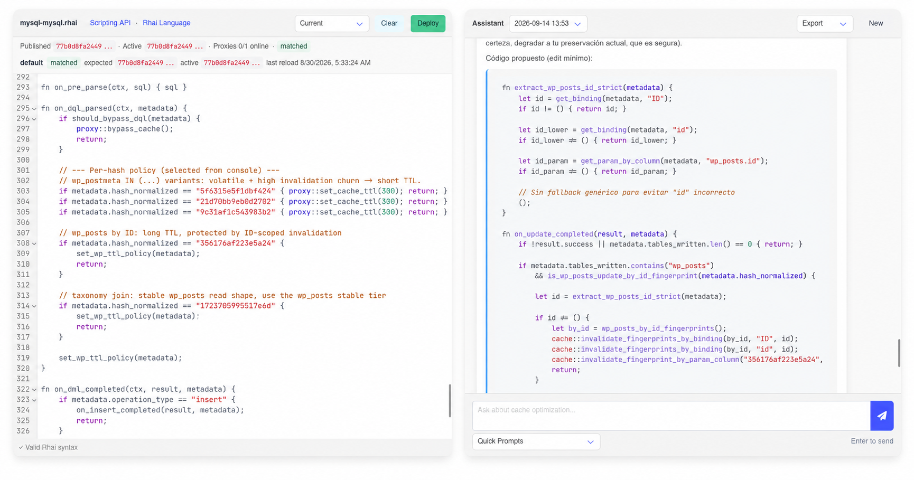Click hash string "1723705995517e6d" on line 314
Viewport: 914px width, 480px height.
236,306
